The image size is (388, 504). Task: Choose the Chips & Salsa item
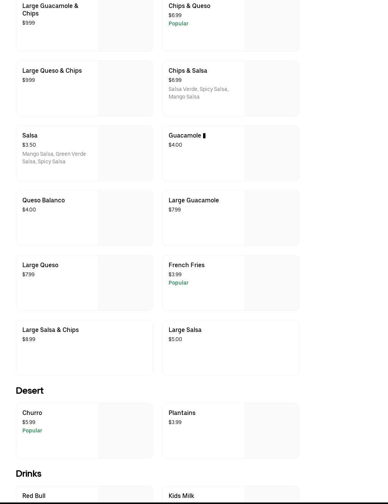point(231,88)
